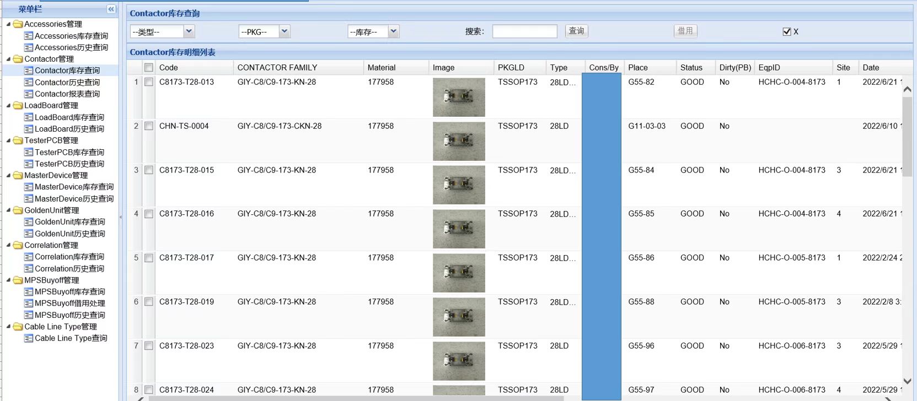
Task: Click page icon beside MPSBuyoff借用处理
Action: (29, 304)
